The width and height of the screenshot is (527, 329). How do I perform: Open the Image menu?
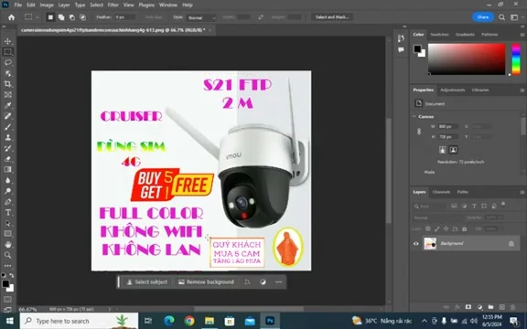pyautogui.click(x=47, y=5)
